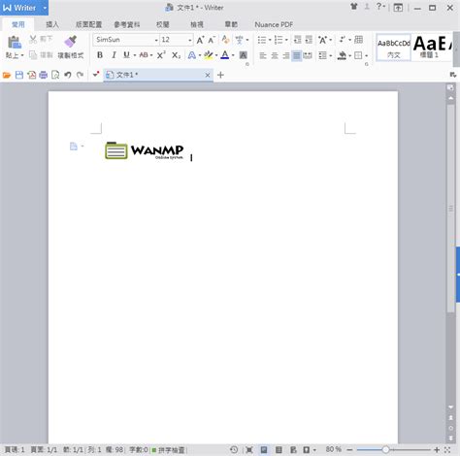Click the zoom in plus button
Viewport: 460px width, 456px height.
click(437, 449)
